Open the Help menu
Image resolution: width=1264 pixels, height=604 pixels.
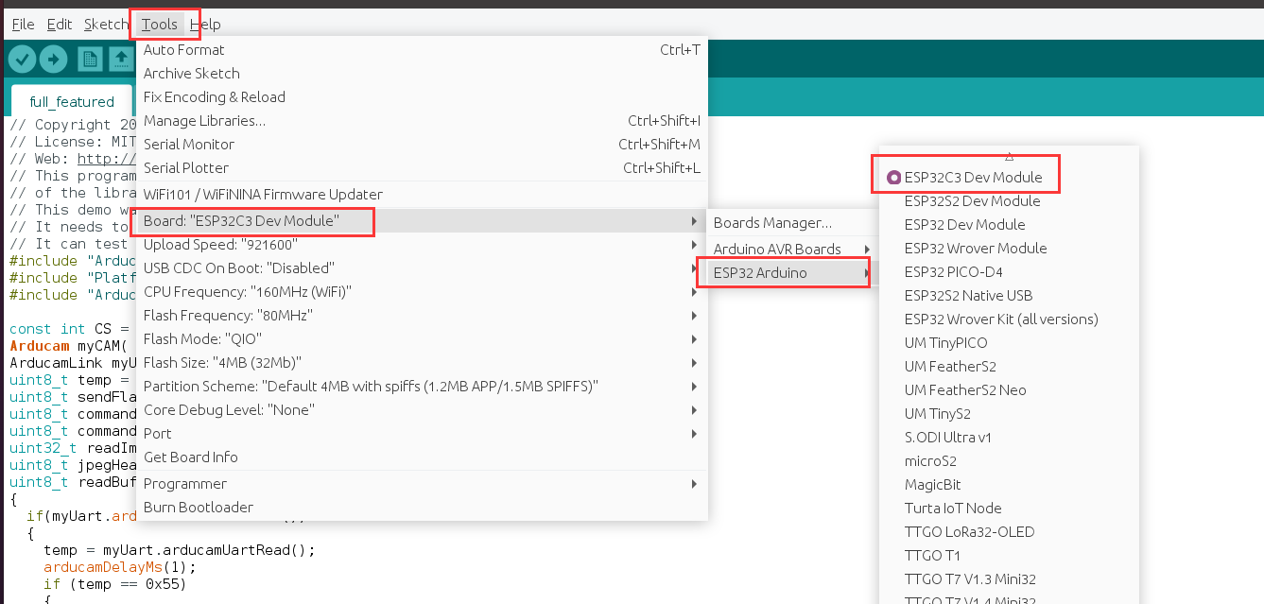pos(205,24)
